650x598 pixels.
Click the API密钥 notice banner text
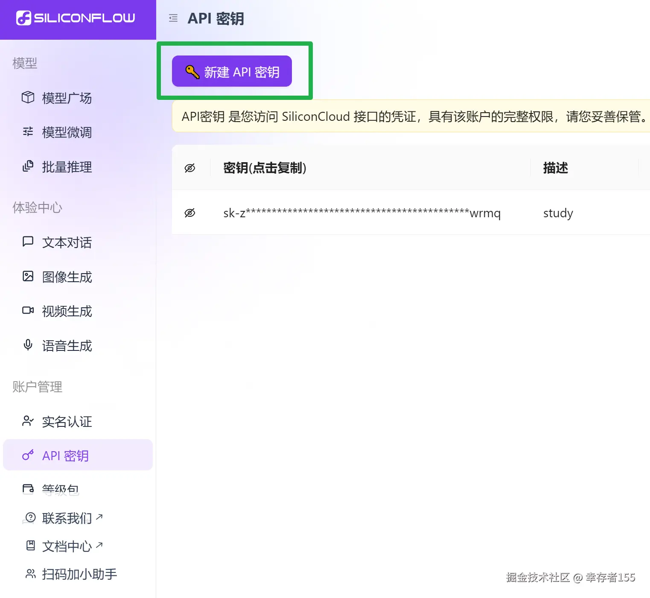415,116
